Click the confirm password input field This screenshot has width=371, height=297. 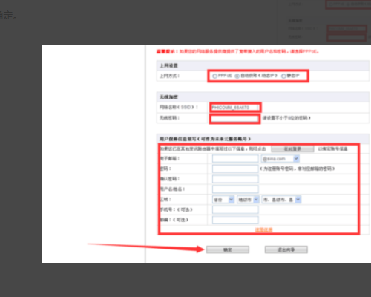pos(235,179)
